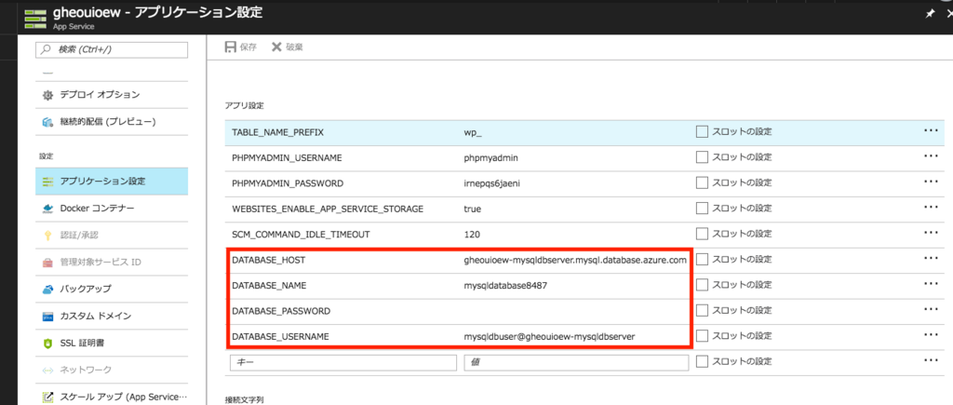Open 継続的配信 (プレビュー) menu item
This screenshot has width=953, height=405.
pyautogui.click(x=112, y=122)
